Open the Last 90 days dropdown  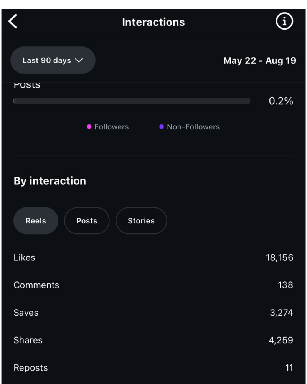tap(53, 60)
